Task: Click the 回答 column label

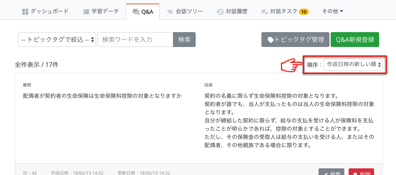Action: [209, 85]
